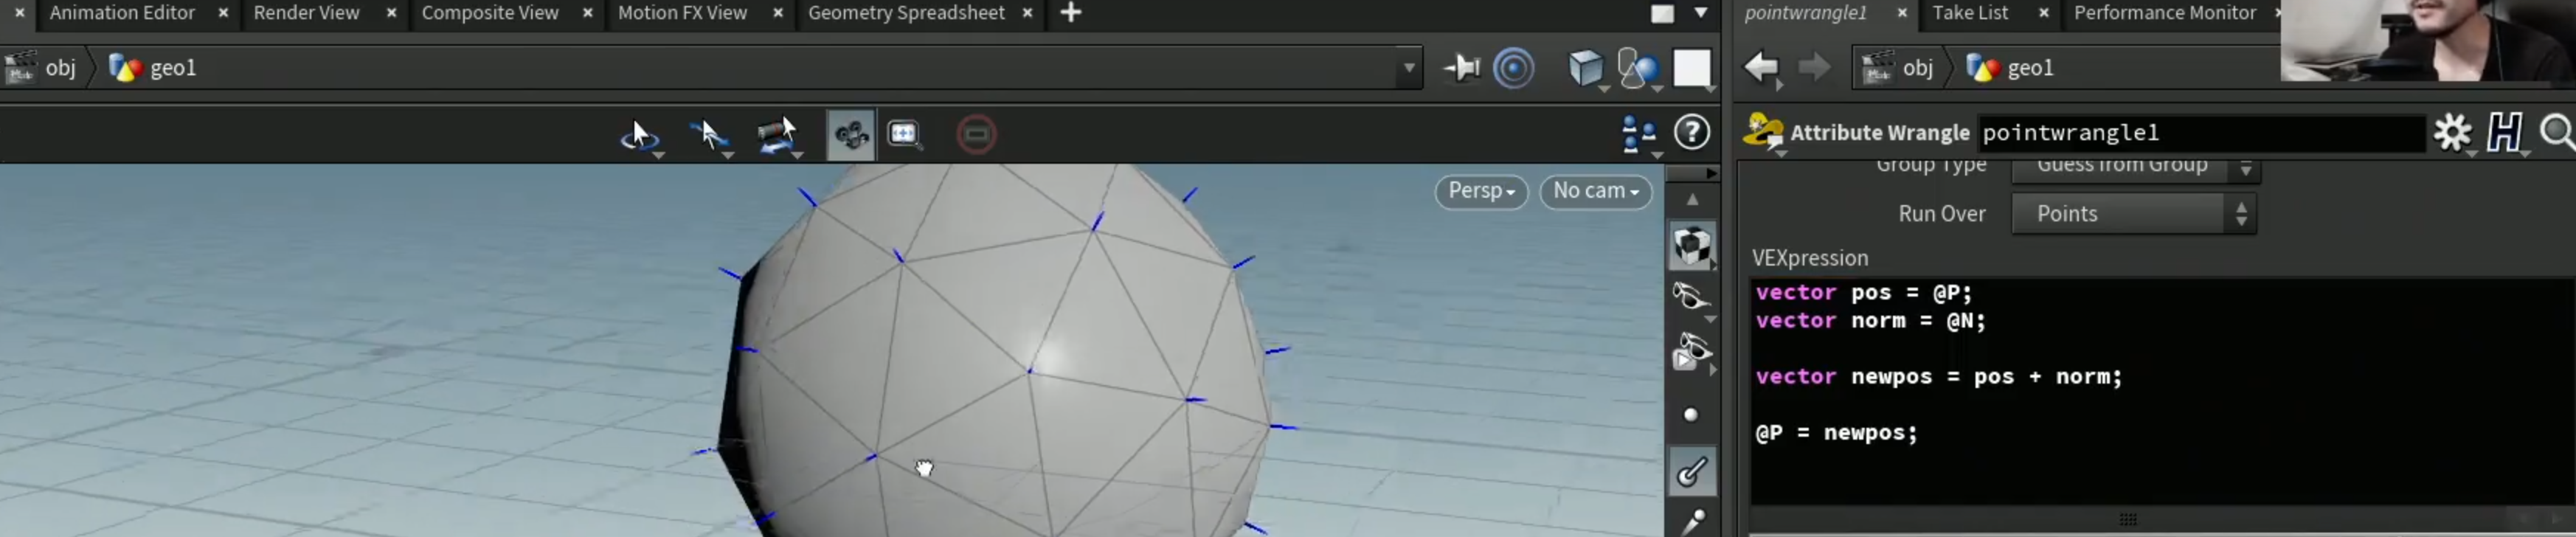Screen dimensions: 2576x537
Task: Select the camera view tool icon
Action: click(x=851, y=134)
